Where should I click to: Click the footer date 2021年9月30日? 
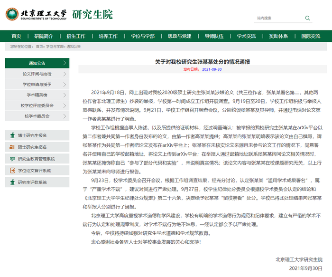(306, 268)
